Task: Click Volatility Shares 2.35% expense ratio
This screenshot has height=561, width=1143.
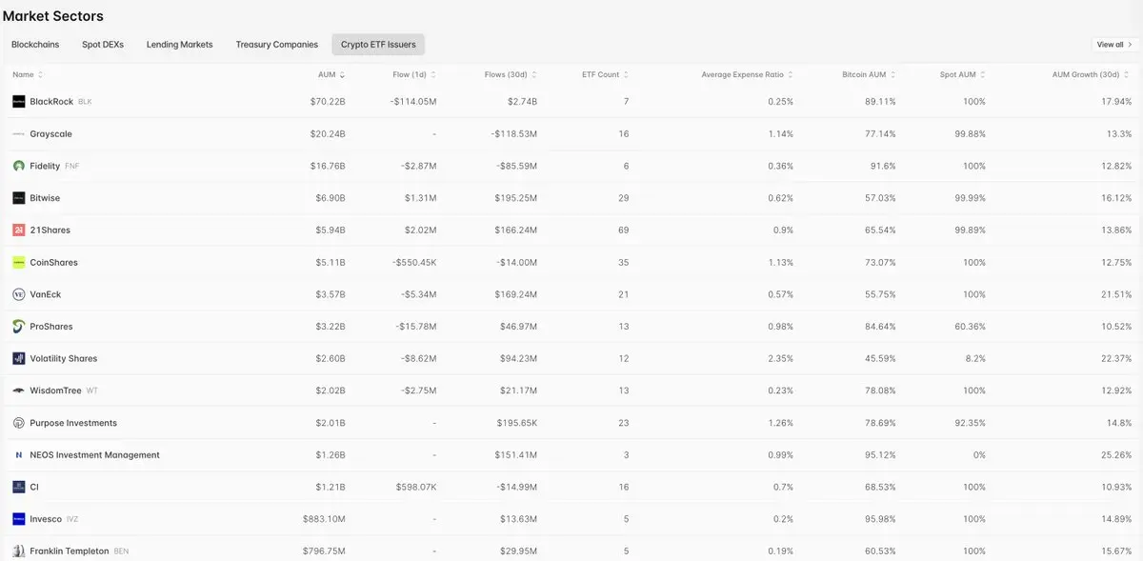Action: point(780,359)
